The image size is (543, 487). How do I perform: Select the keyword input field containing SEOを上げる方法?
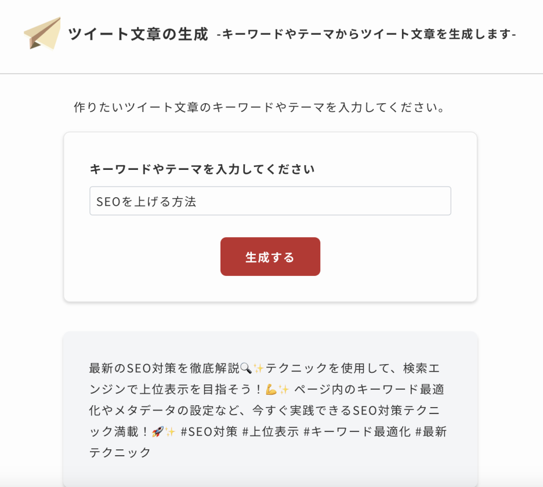(x=270, y=201)
